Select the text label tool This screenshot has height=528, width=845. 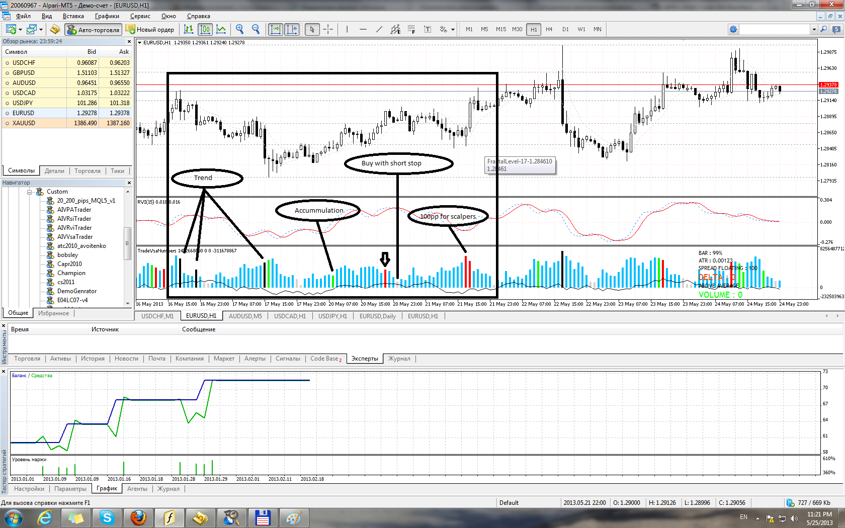coord(428,29)
